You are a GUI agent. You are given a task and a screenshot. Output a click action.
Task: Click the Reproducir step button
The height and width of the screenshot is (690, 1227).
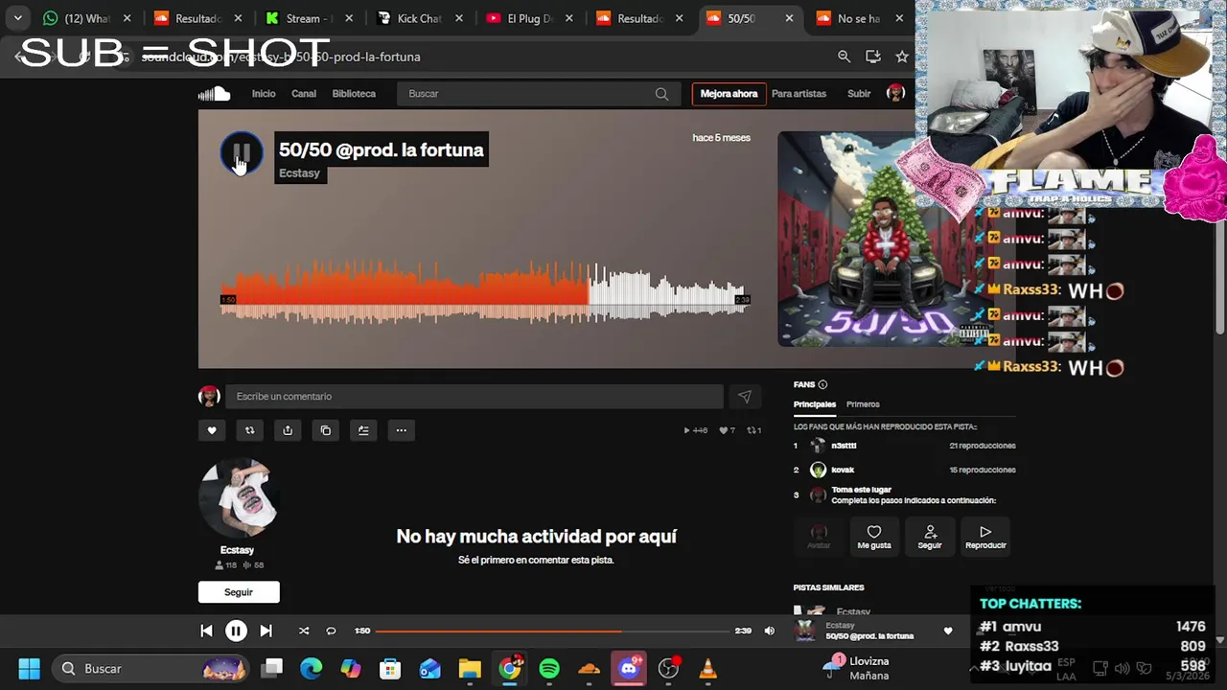(x=985, y=538)
